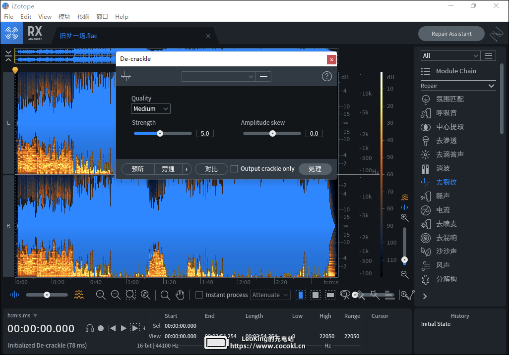This screenshot has width=509, height=355.
Task: Open module list view options menu
Action: (x=488, y=56)
